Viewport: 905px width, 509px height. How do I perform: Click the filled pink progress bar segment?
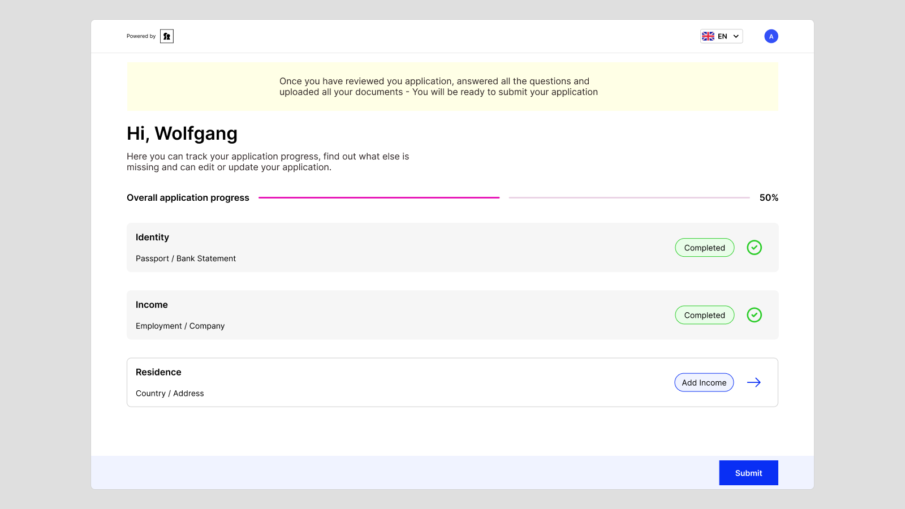(379, 197)
